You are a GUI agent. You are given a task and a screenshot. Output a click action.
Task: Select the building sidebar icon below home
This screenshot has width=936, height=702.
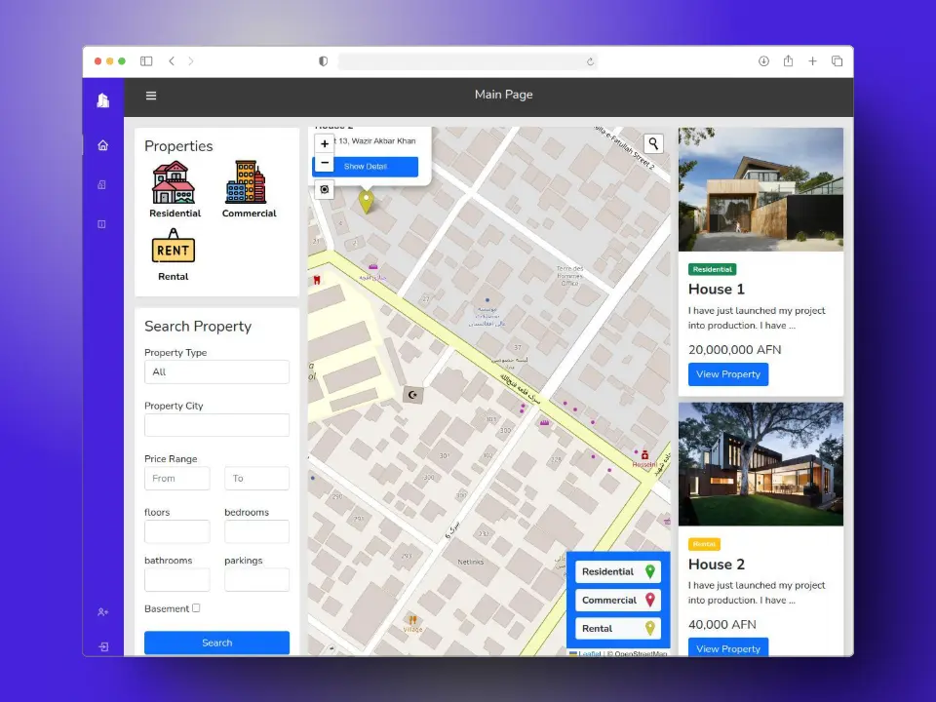point(102,184)
